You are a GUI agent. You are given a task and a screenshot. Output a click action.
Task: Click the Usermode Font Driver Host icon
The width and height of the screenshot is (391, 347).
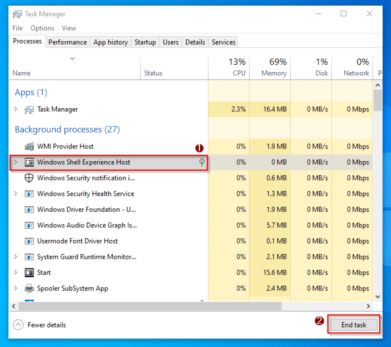coord(29,241)
